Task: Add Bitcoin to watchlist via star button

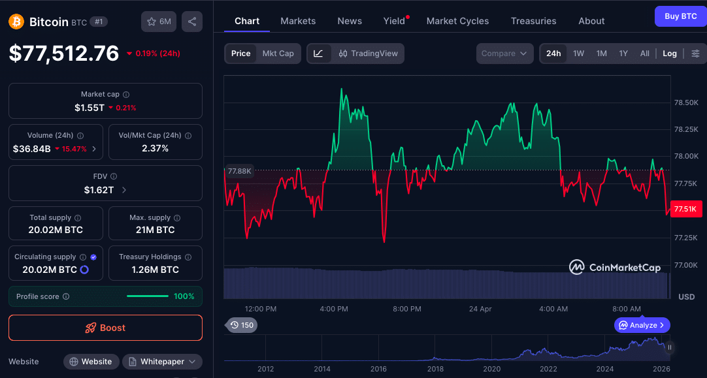Action: [159, 22]
